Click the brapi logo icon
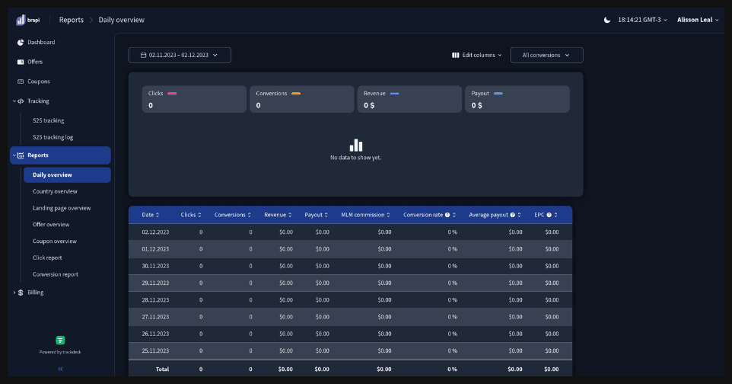This screenshot has width=732, height=384. point(21,20)
